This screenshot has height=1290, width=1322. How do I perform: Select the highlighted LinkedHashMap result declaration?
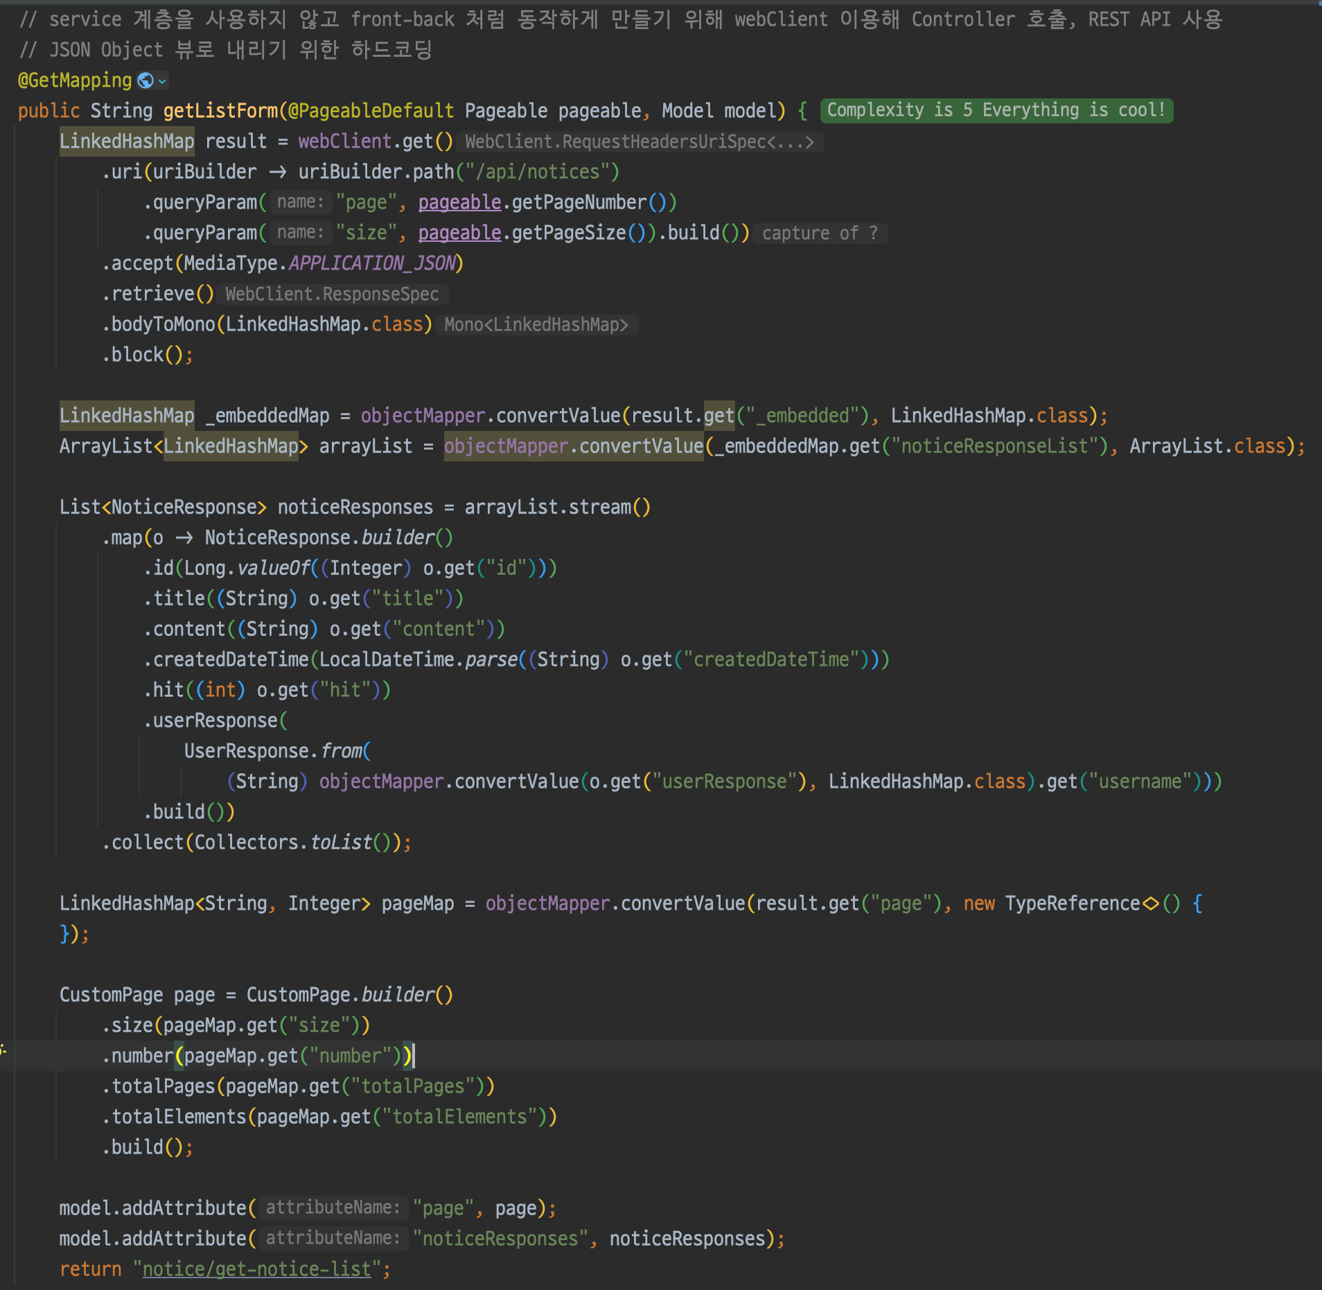(x=127, y=141)
